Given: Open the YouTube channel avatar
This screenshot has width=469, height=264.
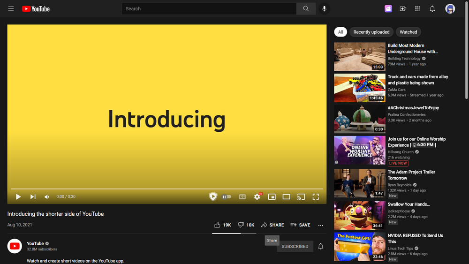Looking at the screenshot, I should click(x=15, y=246).
